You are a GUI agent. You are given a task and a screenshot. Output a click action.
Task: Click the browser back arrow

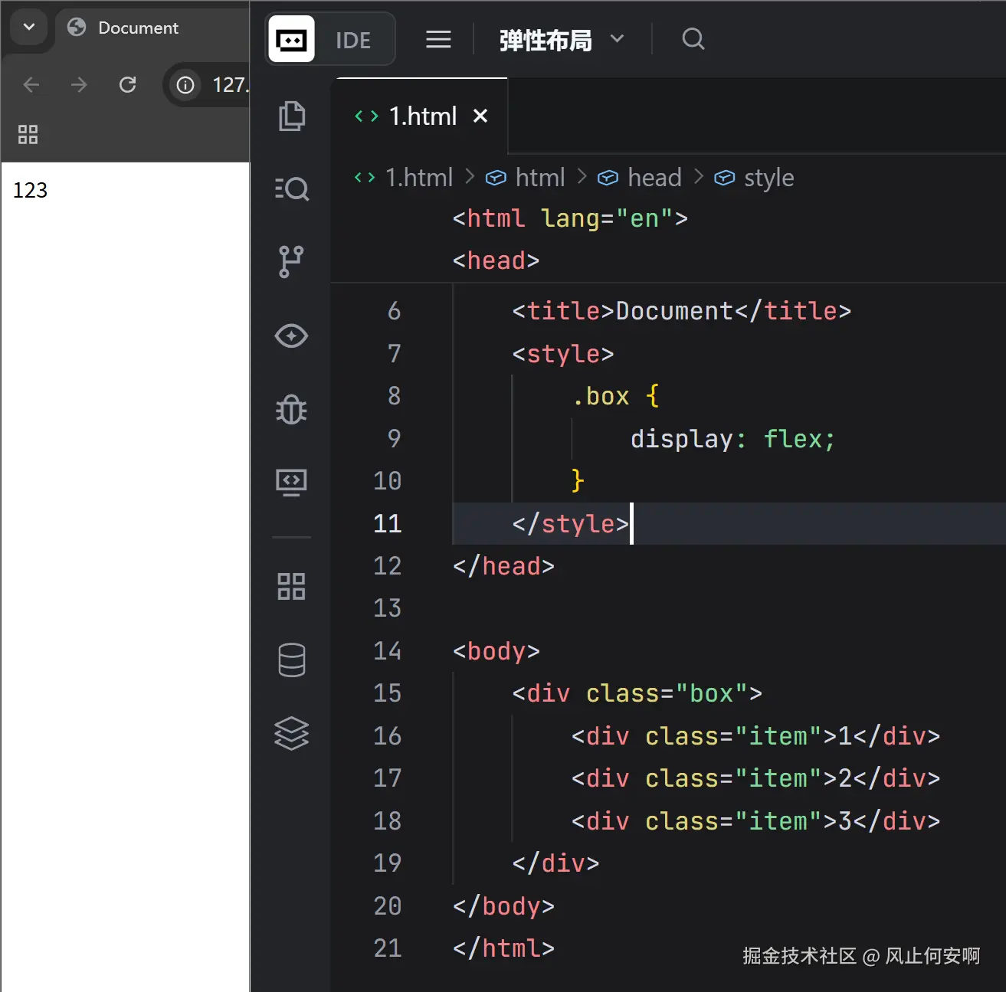(x=31, y=84)
